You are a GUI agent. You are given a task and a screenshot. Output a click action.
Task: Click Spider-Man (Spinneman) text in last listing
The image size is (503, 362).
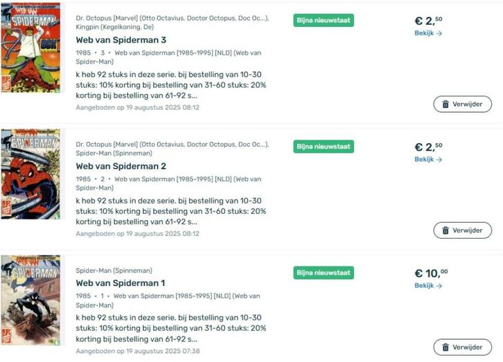(x=114, y=270)
